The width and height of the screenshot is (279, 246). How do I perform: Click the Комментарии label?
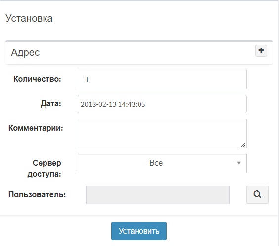pyautogui.click(x=36, y=128)
